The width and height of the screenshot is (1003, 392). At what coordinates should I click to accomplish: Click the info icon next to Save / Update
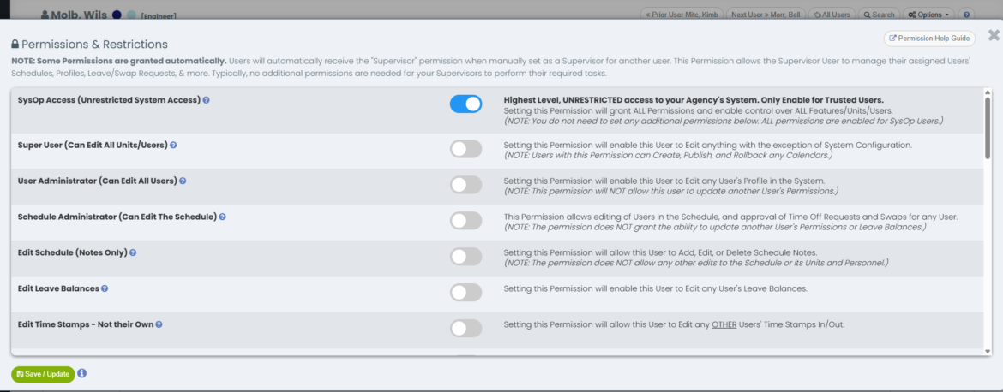82,373
